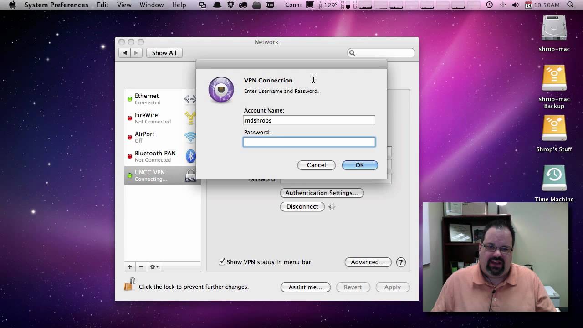583x328 pixels.
Task: Click the lock to prevent changes
Action: pyautogui.click(x=129, y=285)
